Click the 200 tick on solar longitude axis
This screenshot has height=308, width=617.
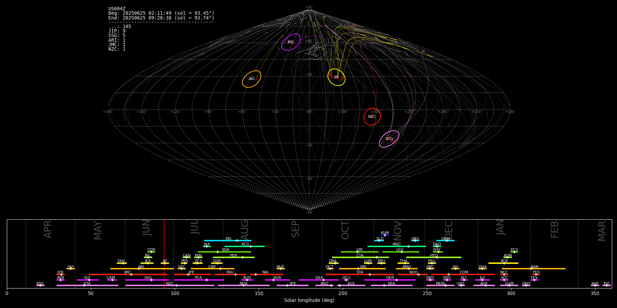point(343,293)
